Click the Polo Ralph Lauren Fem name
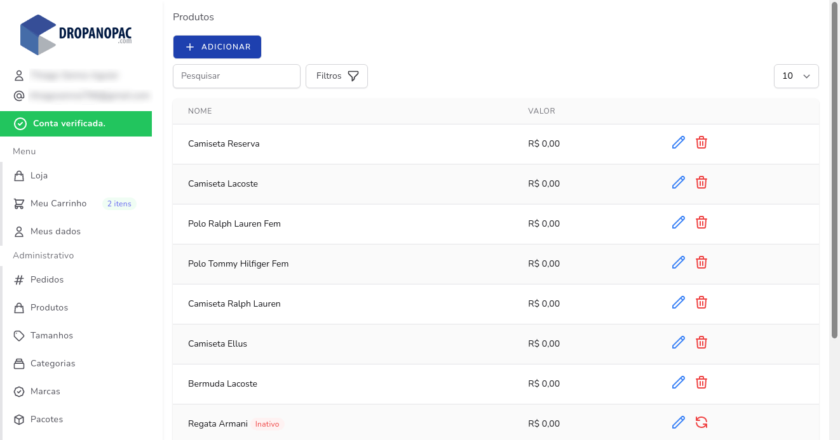 pyautogui.click(x=234, y=224)
